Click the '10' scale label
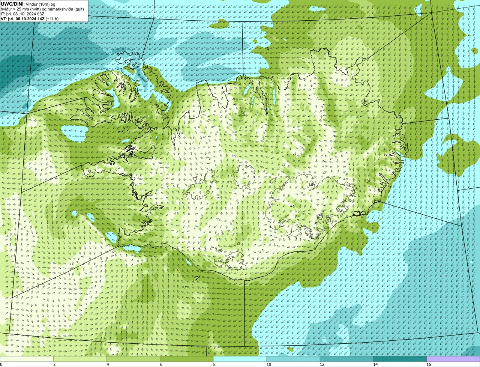The image size is (480, 367). click(x=268, y=364)
